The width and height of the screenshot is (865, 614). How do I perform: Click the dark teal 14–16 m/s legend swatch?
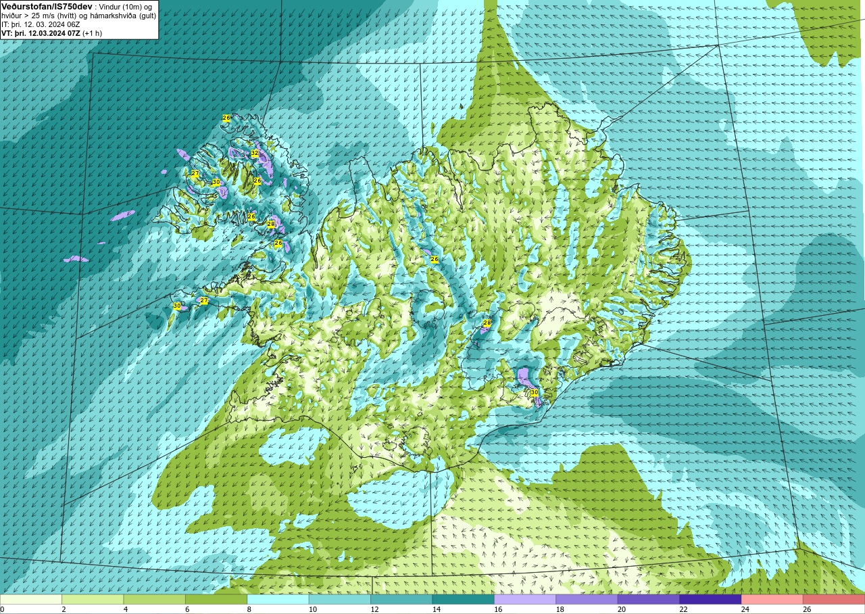pyautogui.click(x=463, y=599)
